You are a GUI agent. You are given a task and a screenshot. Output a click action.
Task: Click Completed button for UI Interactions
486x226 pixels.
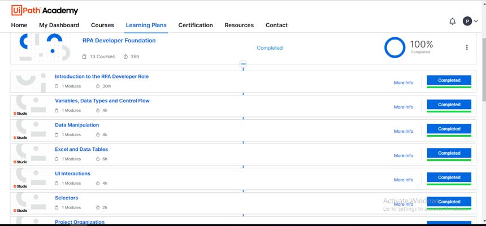coord(449,177)
